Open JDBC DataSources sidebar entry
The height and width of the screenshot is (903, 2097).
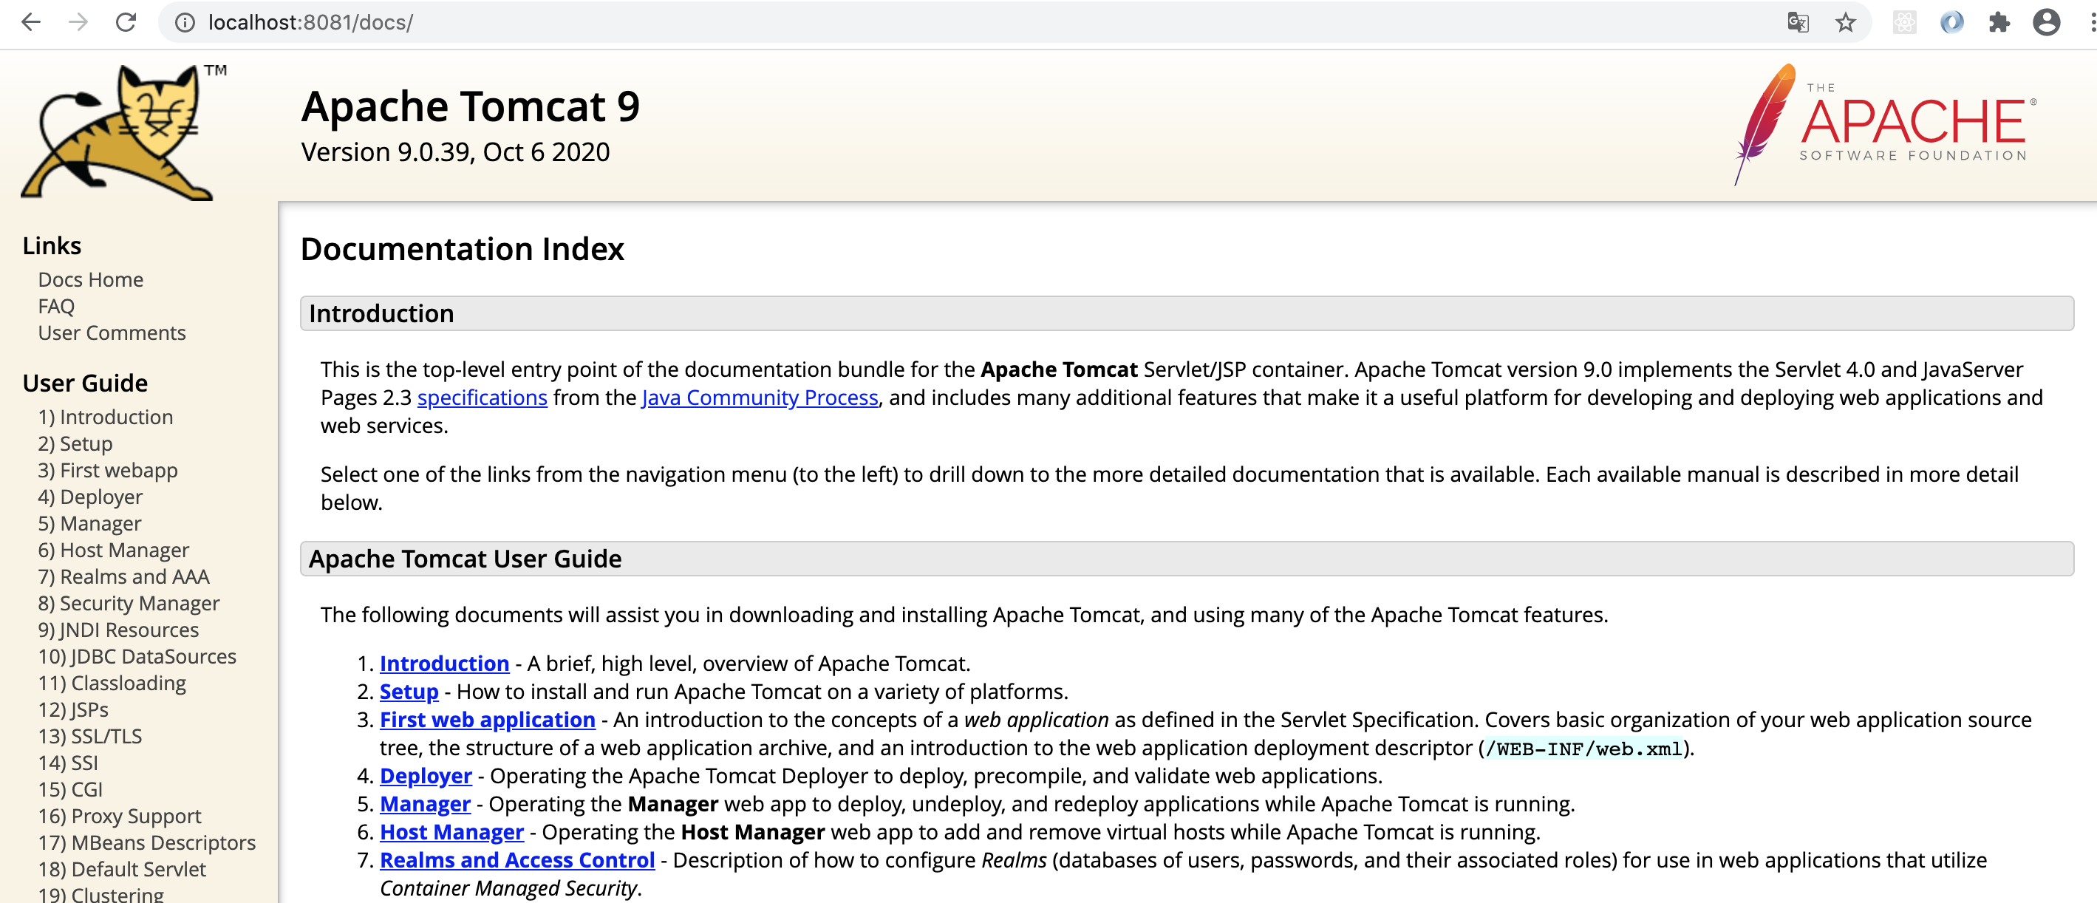(137, 656)
